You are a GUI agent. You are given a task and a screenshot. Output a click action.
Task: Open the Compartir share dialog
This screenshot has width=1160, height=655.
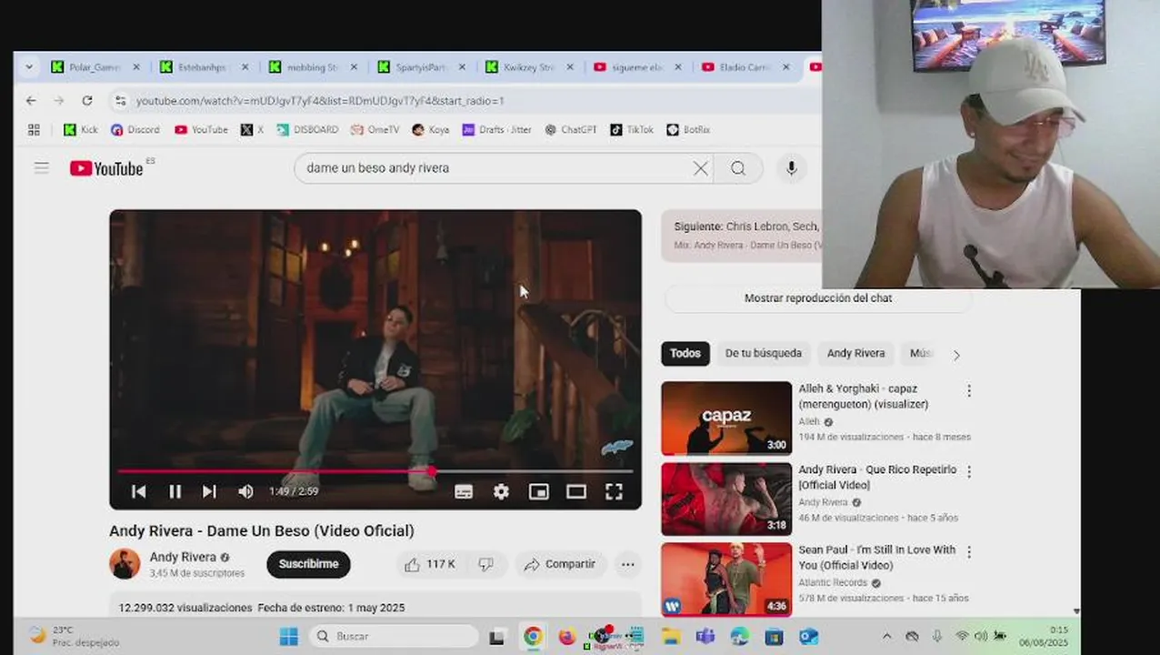[560, 565]
